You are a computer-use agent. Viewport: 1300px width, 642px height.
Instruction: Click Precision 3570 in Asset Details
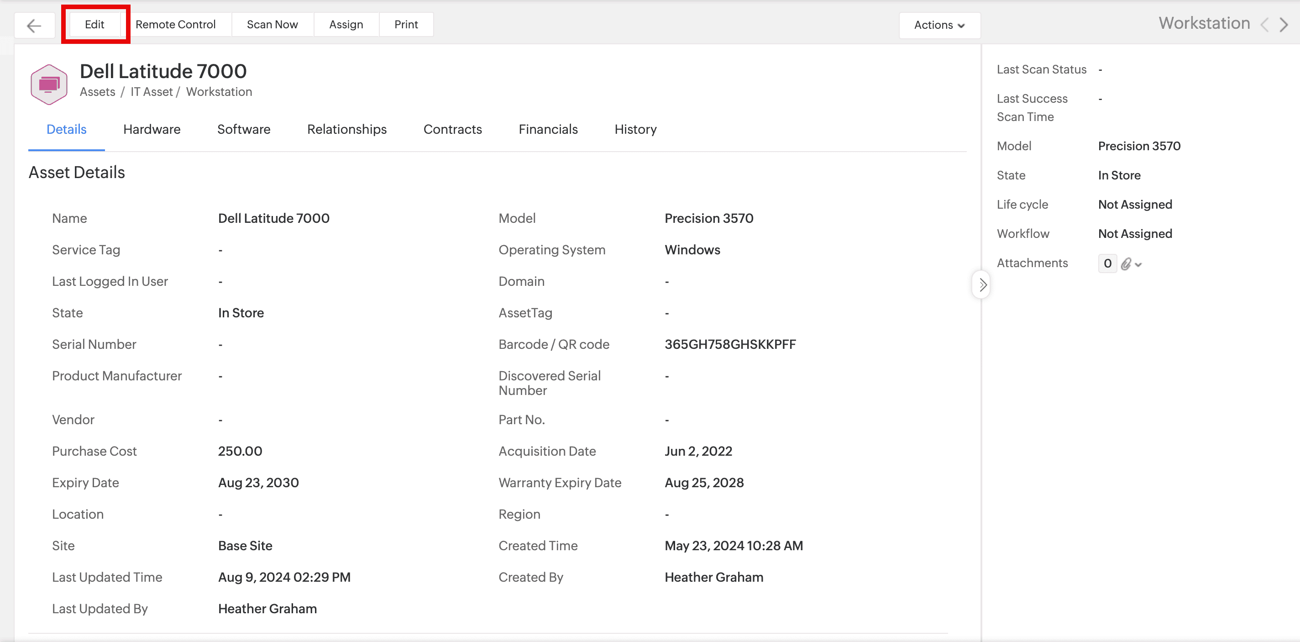click(709, 219)
